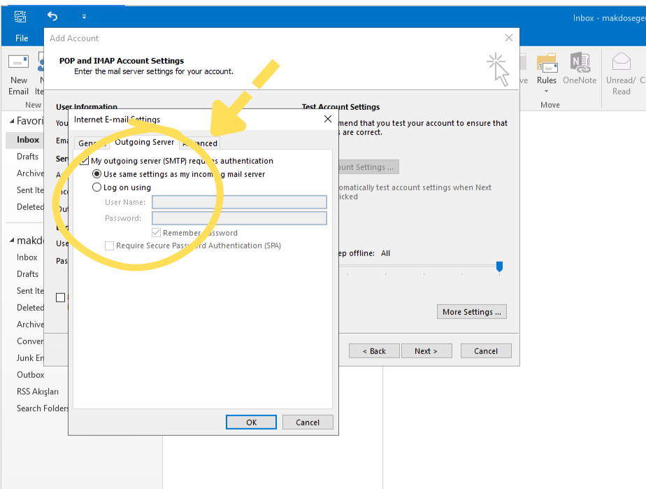Click the New Email envelope icon

coord(19,62)
